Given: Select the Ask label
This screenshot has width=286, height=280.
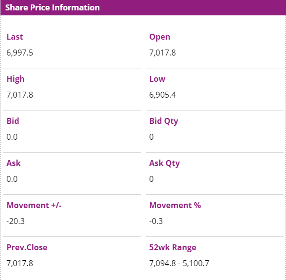Looking at the screenshot, I should pyautogui.click(x=13, y=163).
